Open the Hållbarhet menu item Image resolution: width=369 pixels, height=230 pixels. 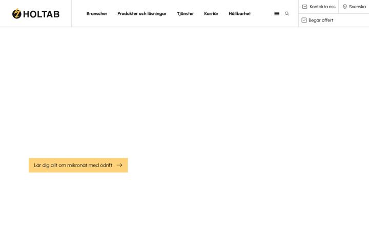tap(239, 14)
